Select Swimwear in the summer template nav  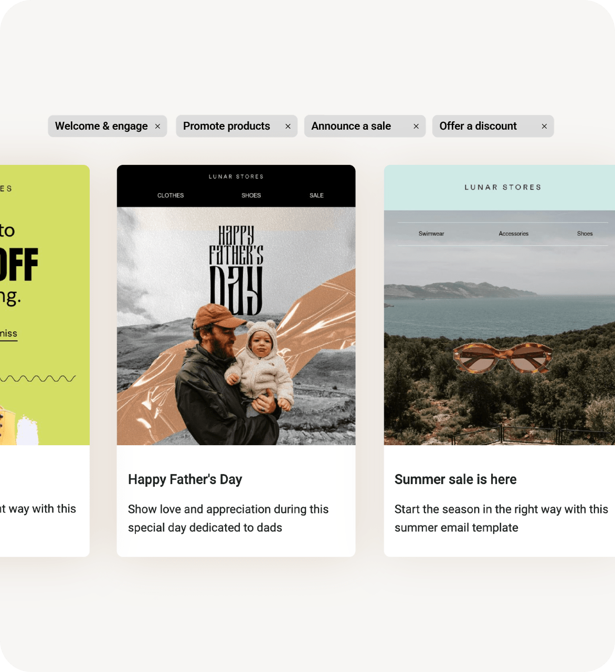(431, 234)
